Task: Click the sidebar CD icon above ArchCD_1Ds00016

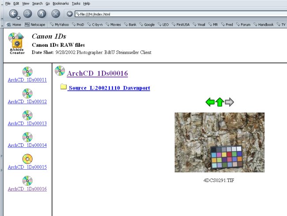Action: (x=27, y=181)
